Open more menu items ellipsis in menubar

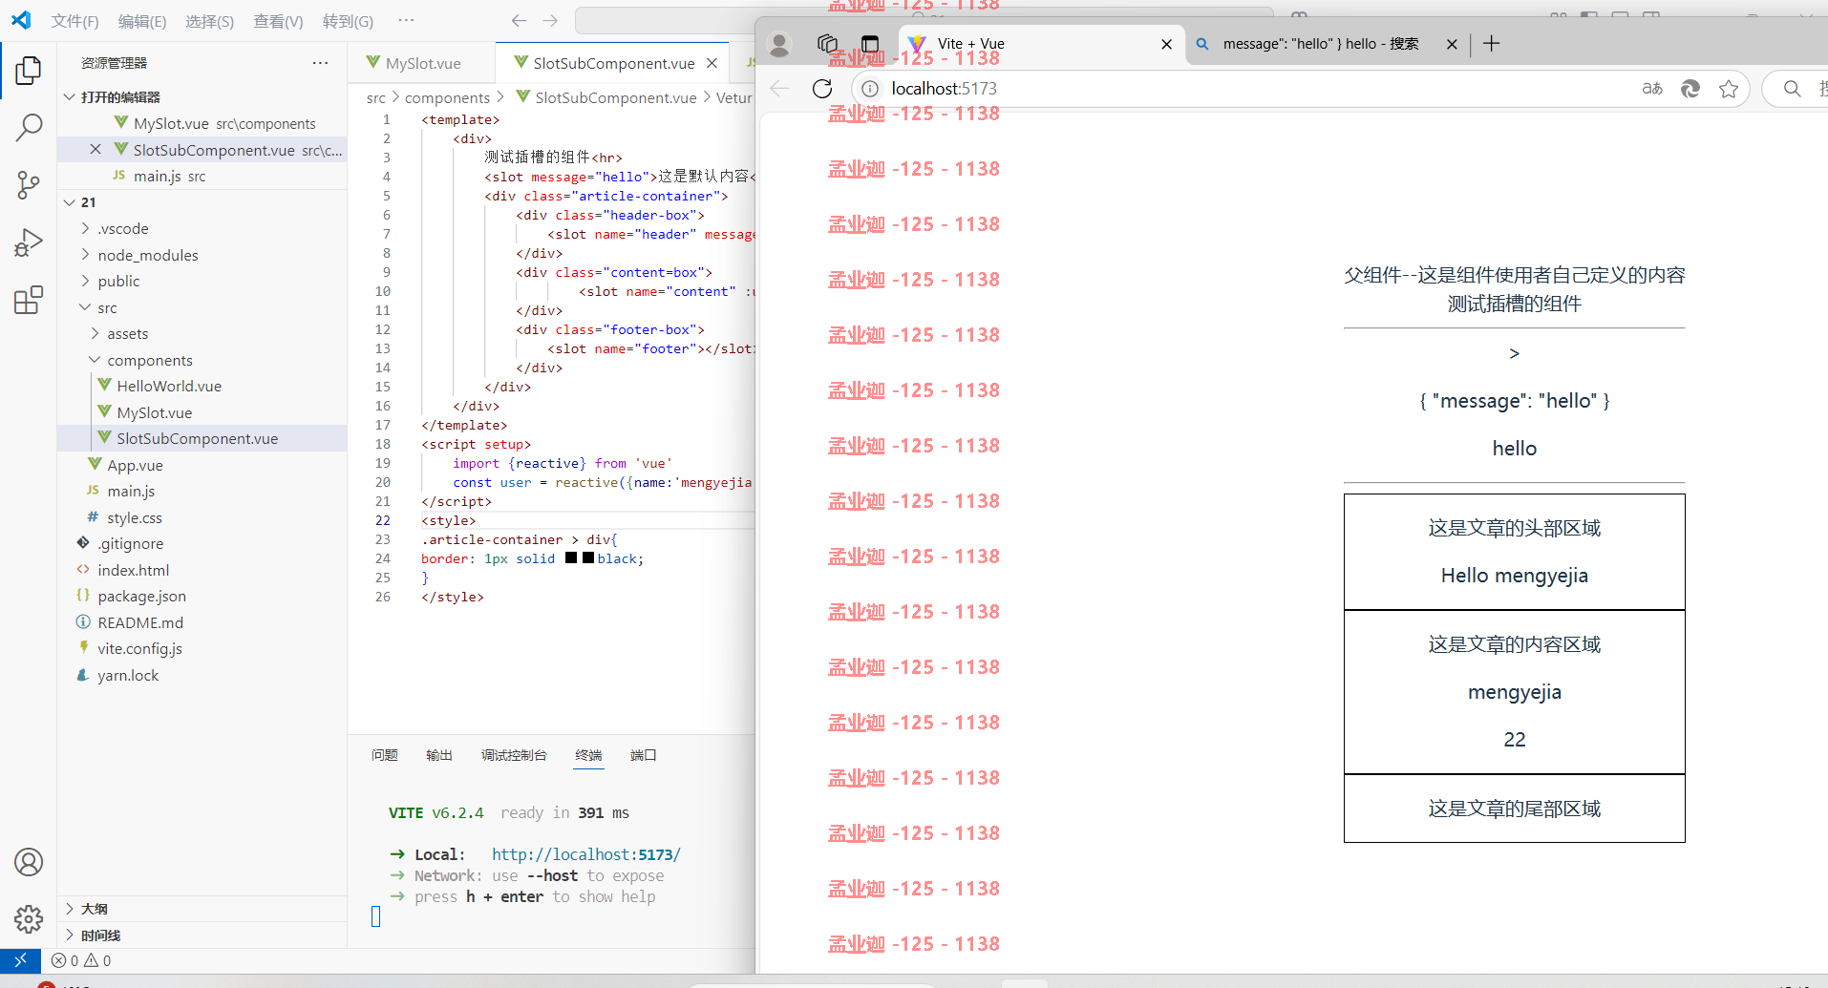pyautogui.click(x=406, y=20)
